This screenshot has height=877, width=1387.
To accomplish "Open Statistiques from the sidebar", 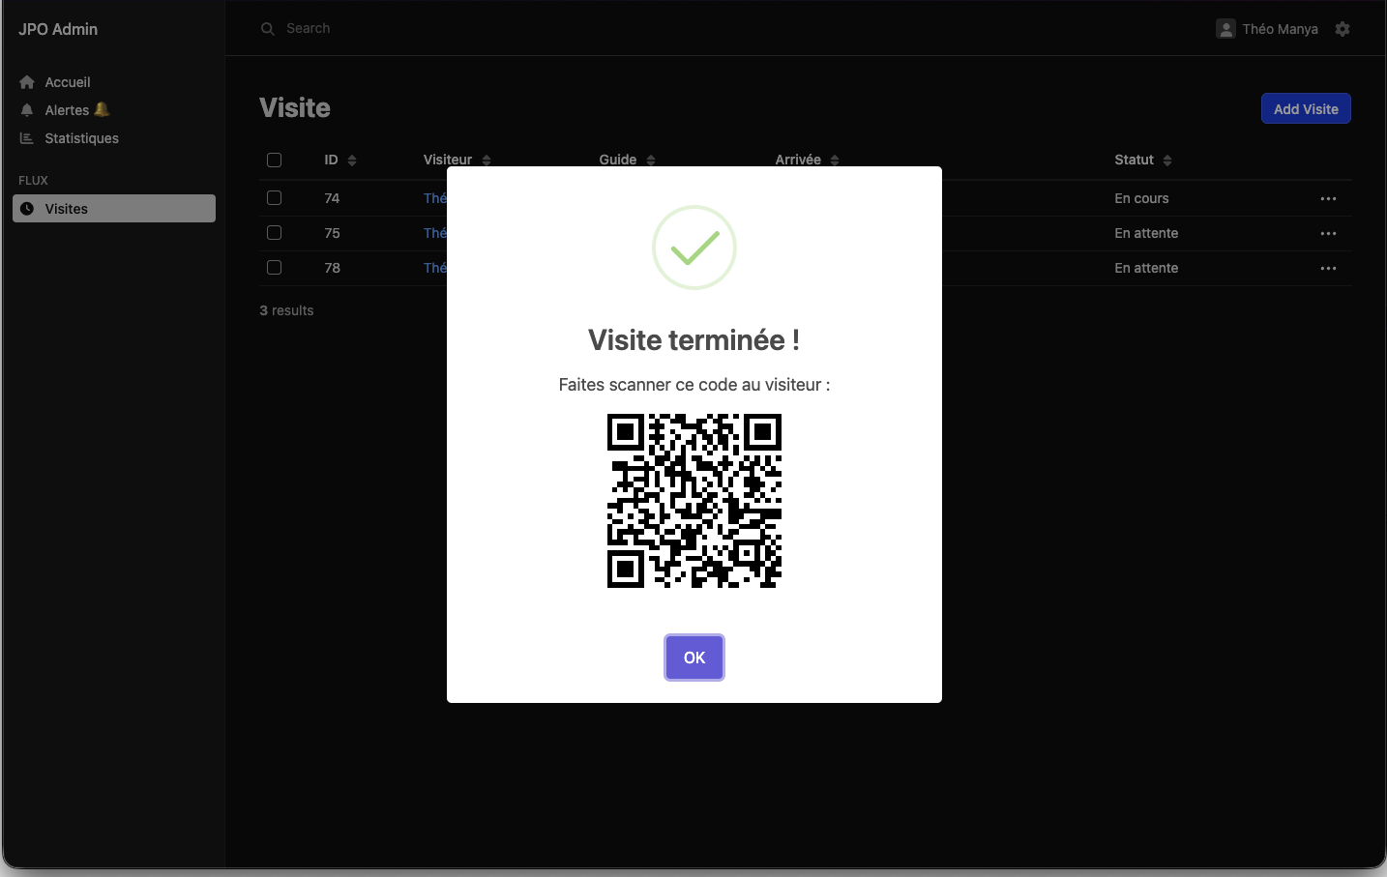I will pyautogui.click(x=81, y=138).
